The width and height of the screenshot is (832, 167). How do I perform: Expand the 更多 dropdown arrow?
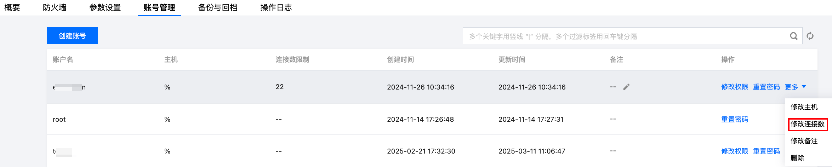[804, 87]
